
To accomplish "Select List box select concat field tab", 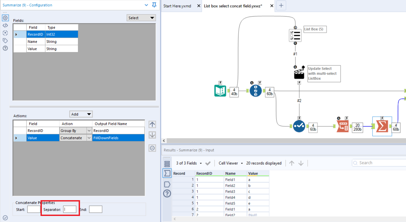I will point(233,6).
